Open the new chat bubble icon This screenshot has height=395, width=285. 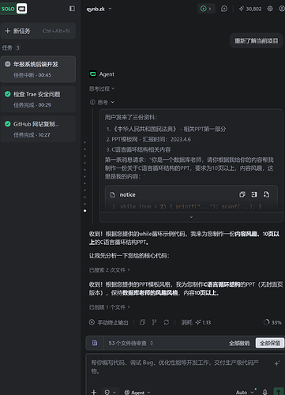pyautogui.click(x=224, y=9)
